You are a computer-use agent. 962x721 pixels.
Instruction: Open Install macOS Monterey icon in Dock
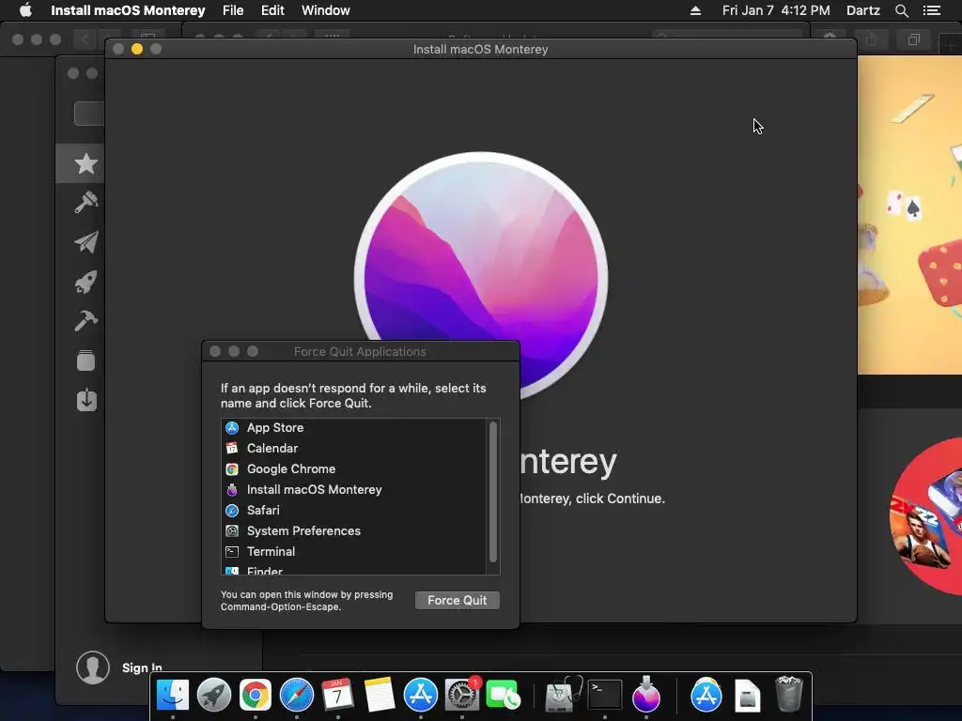[646, 694]
